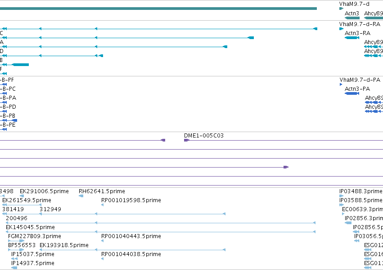The width and height of the screenshot is (383, 270).
Task: Open the EK291006.5prime feature label
Action: (x=44, y=191)
